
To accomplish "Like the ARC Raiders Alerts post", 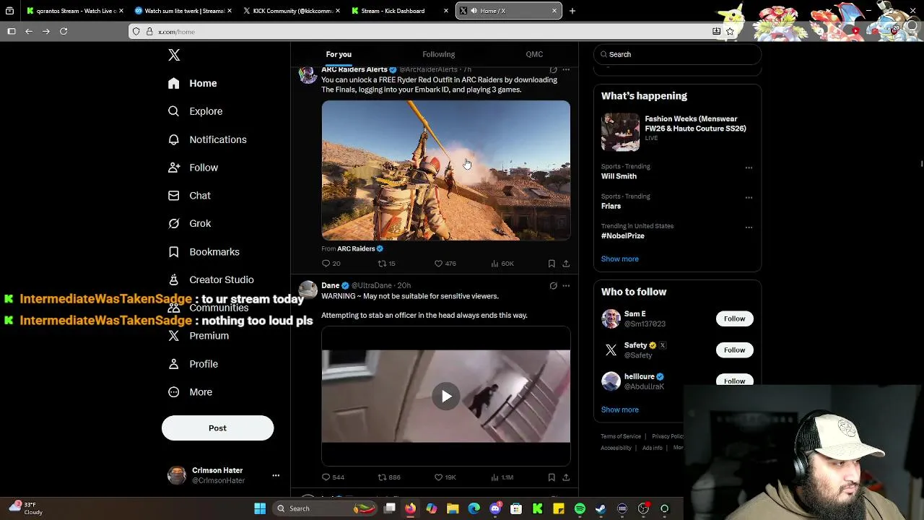I will coord(445,264).
